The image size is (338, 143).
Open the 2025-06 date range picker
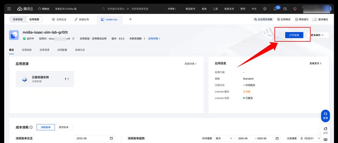pyautogui.click(x=258, y=138)
